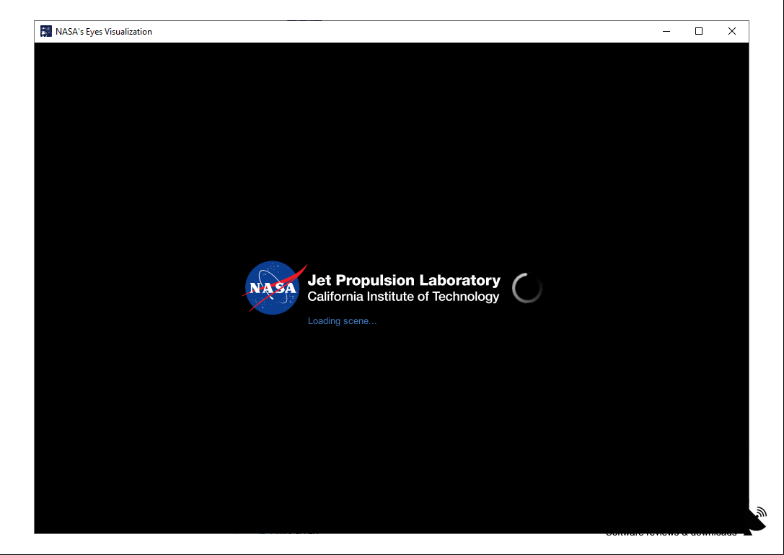The width and height of the screenshot is (784, 555).
Task: Click the NASA meatball logo
Action: [x=275, y=288]
